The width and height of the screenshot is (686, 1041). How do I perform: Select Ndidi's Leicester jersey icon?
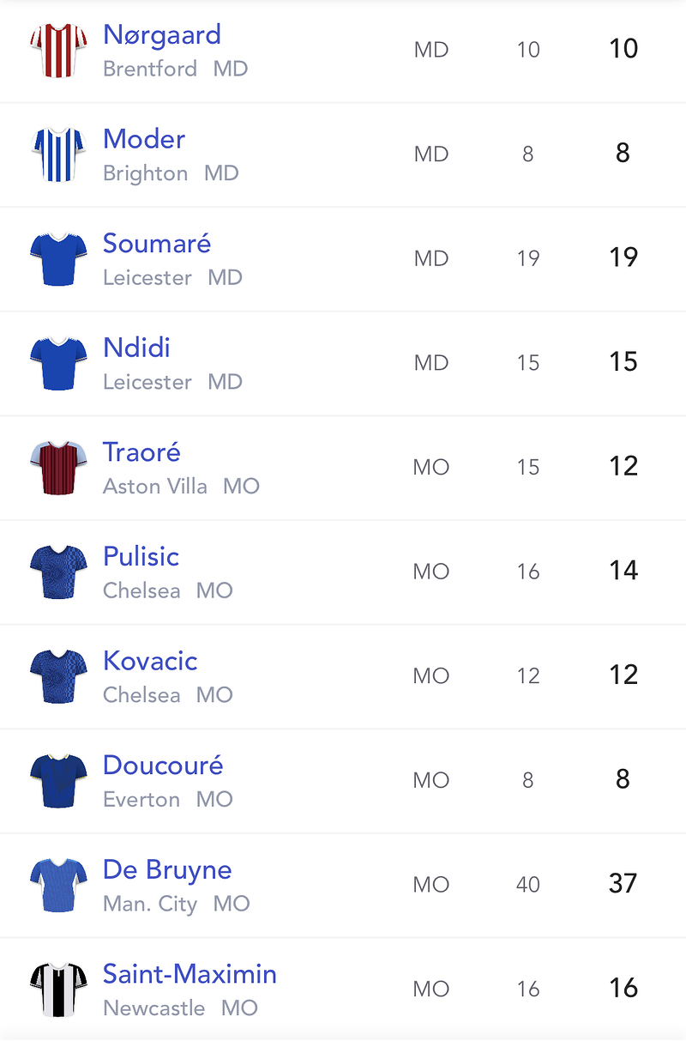[x=58, y=363]
